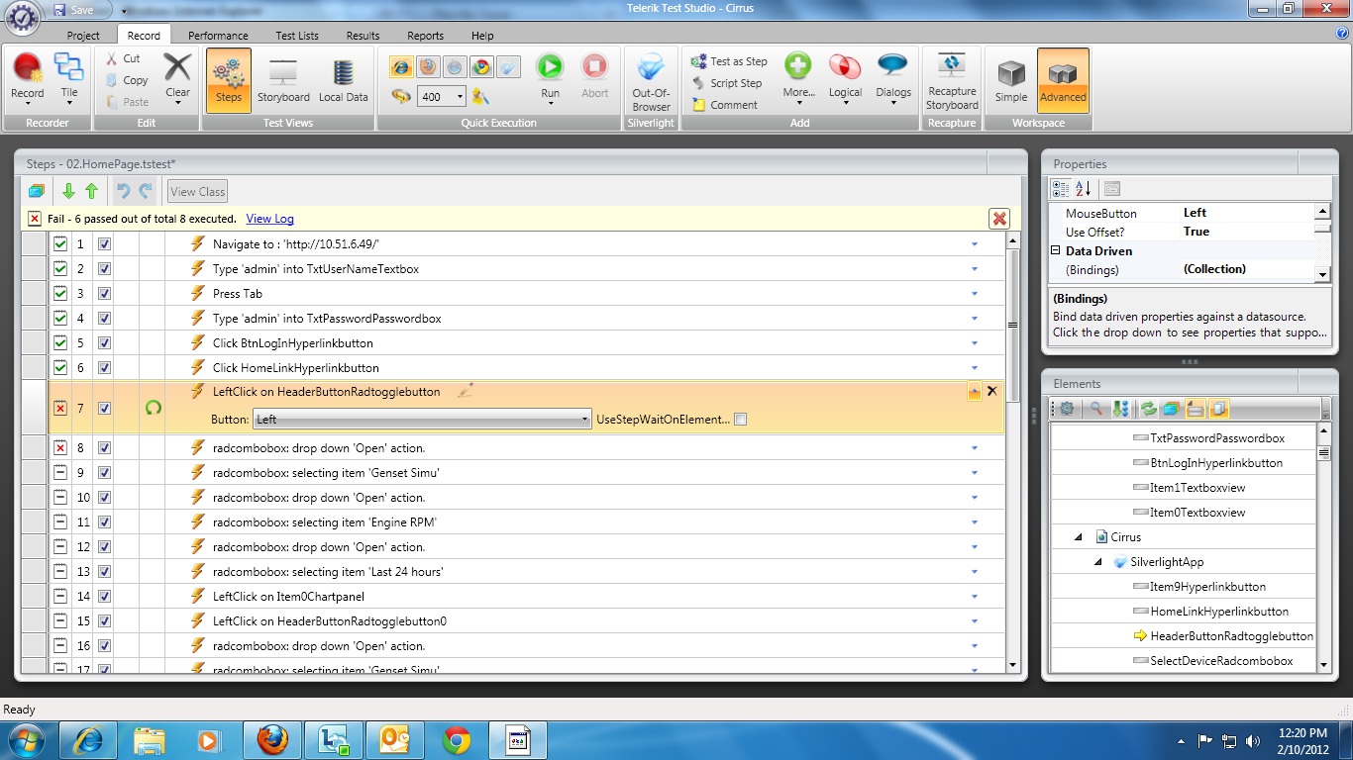Move selected step down with green arrow

[68, 191]
